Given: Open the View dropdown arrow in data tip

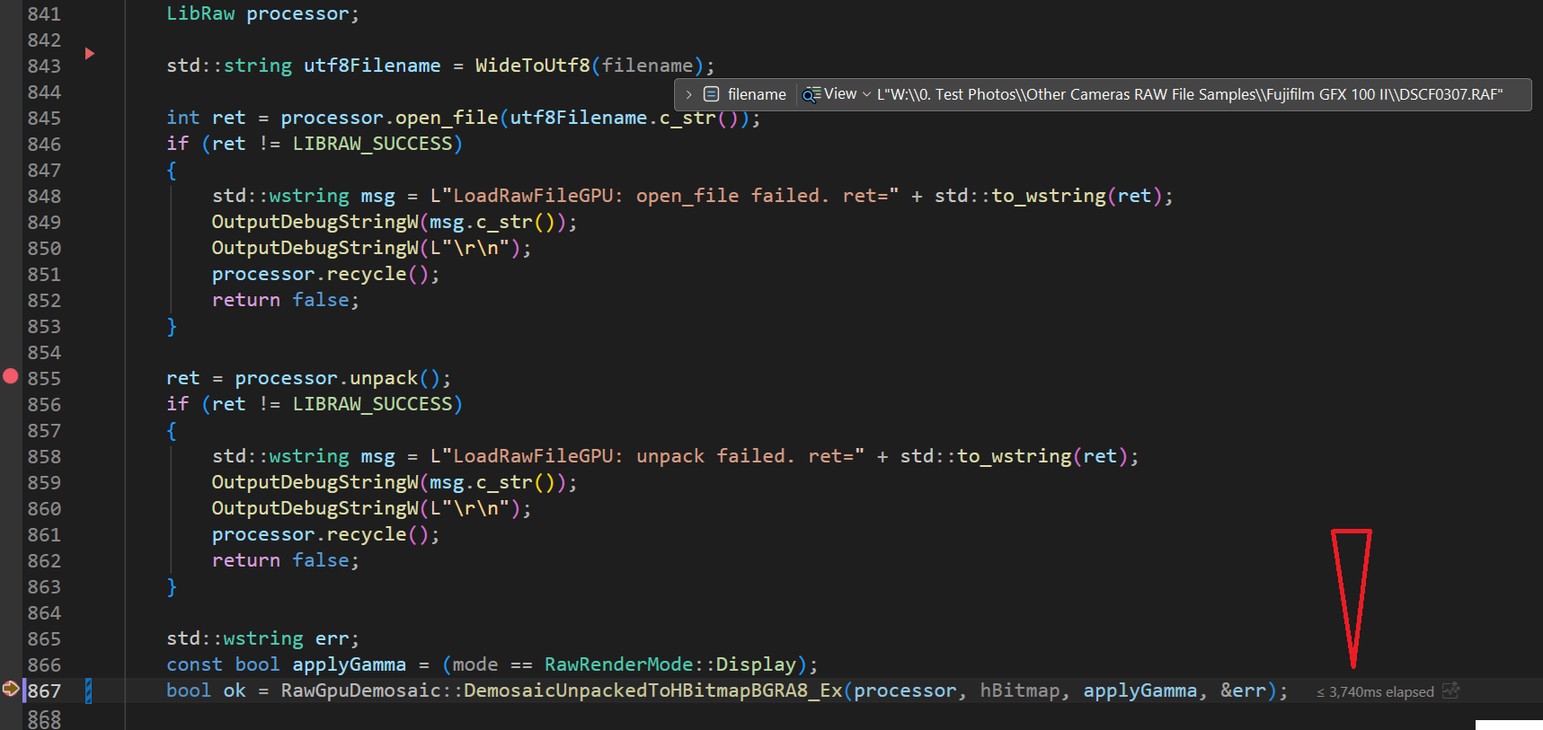Looking at the screenshot, I should coord(866,94).
